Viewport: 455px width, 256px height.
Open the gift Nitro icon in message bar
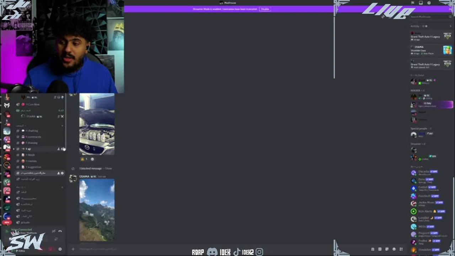(373, 249)
